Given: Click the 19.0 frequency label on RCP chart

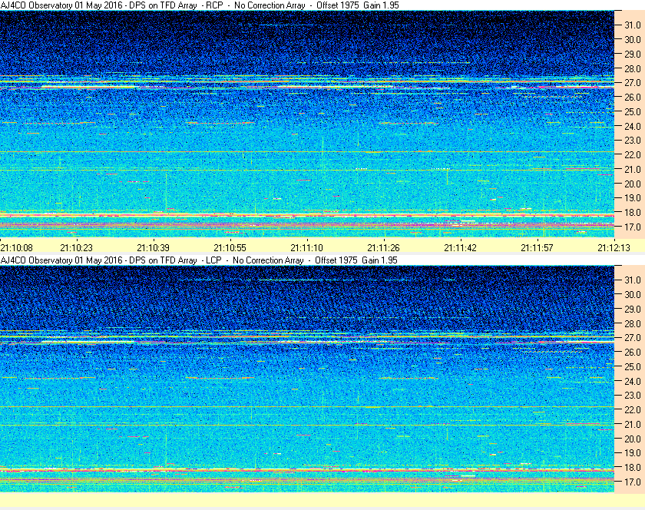Looking at the screenshot, I should (633, 198).
